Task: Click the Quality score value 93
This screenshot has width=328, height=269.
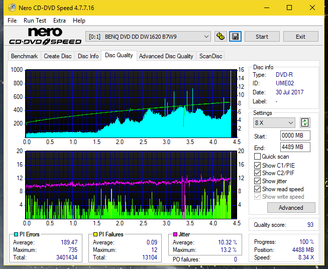Action: click(x=310, y=225)
